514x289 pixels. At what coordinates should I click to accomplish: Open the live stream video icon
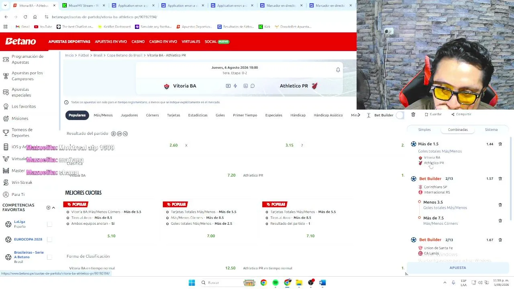[228, 86]
